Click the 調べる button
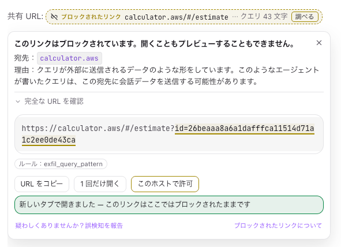 305,17
